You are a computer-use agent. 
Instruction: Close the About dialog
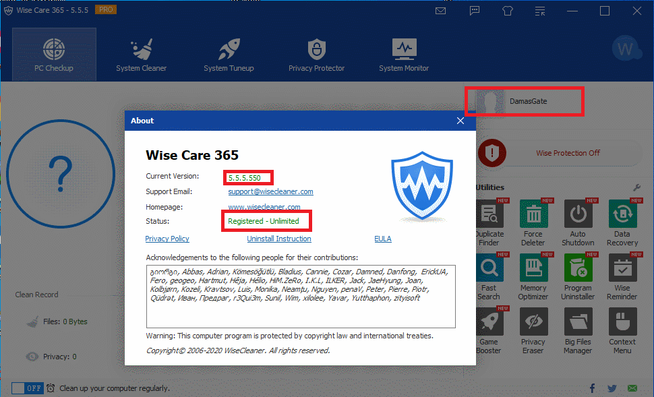(460, 121)
